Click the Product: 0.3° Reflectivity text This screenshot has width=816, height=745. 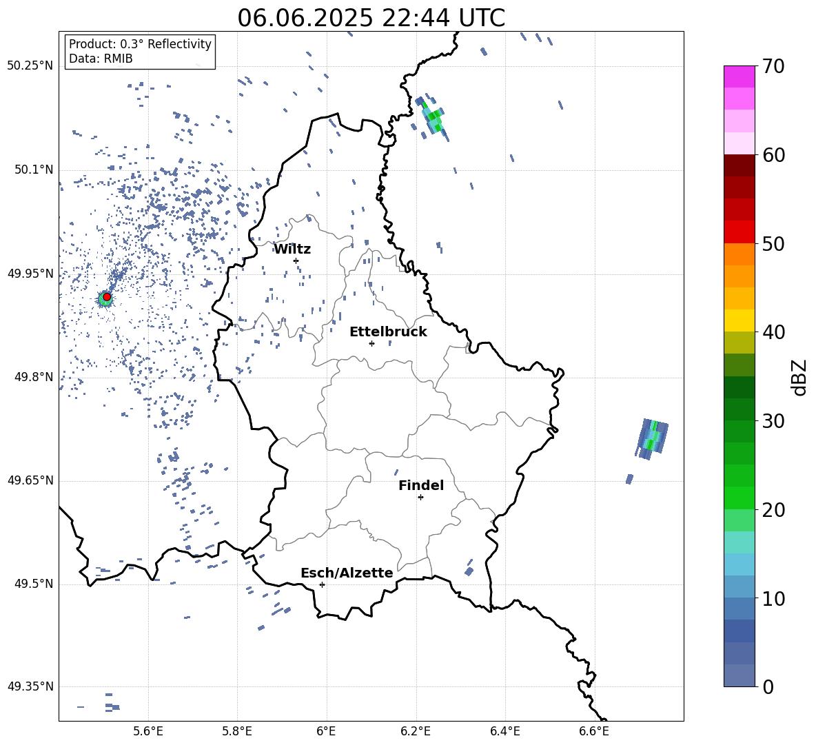click(x=140, y=43)
